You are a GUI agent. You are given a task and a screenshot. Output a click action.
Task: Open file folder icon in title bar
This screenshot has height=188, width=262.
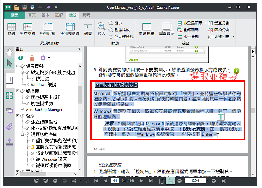pos(16,8)
